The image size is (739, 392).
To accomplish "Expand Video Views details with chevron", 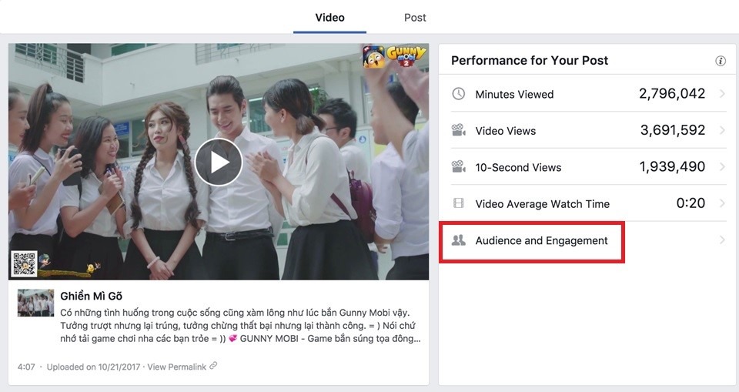I will coord(722,131).
